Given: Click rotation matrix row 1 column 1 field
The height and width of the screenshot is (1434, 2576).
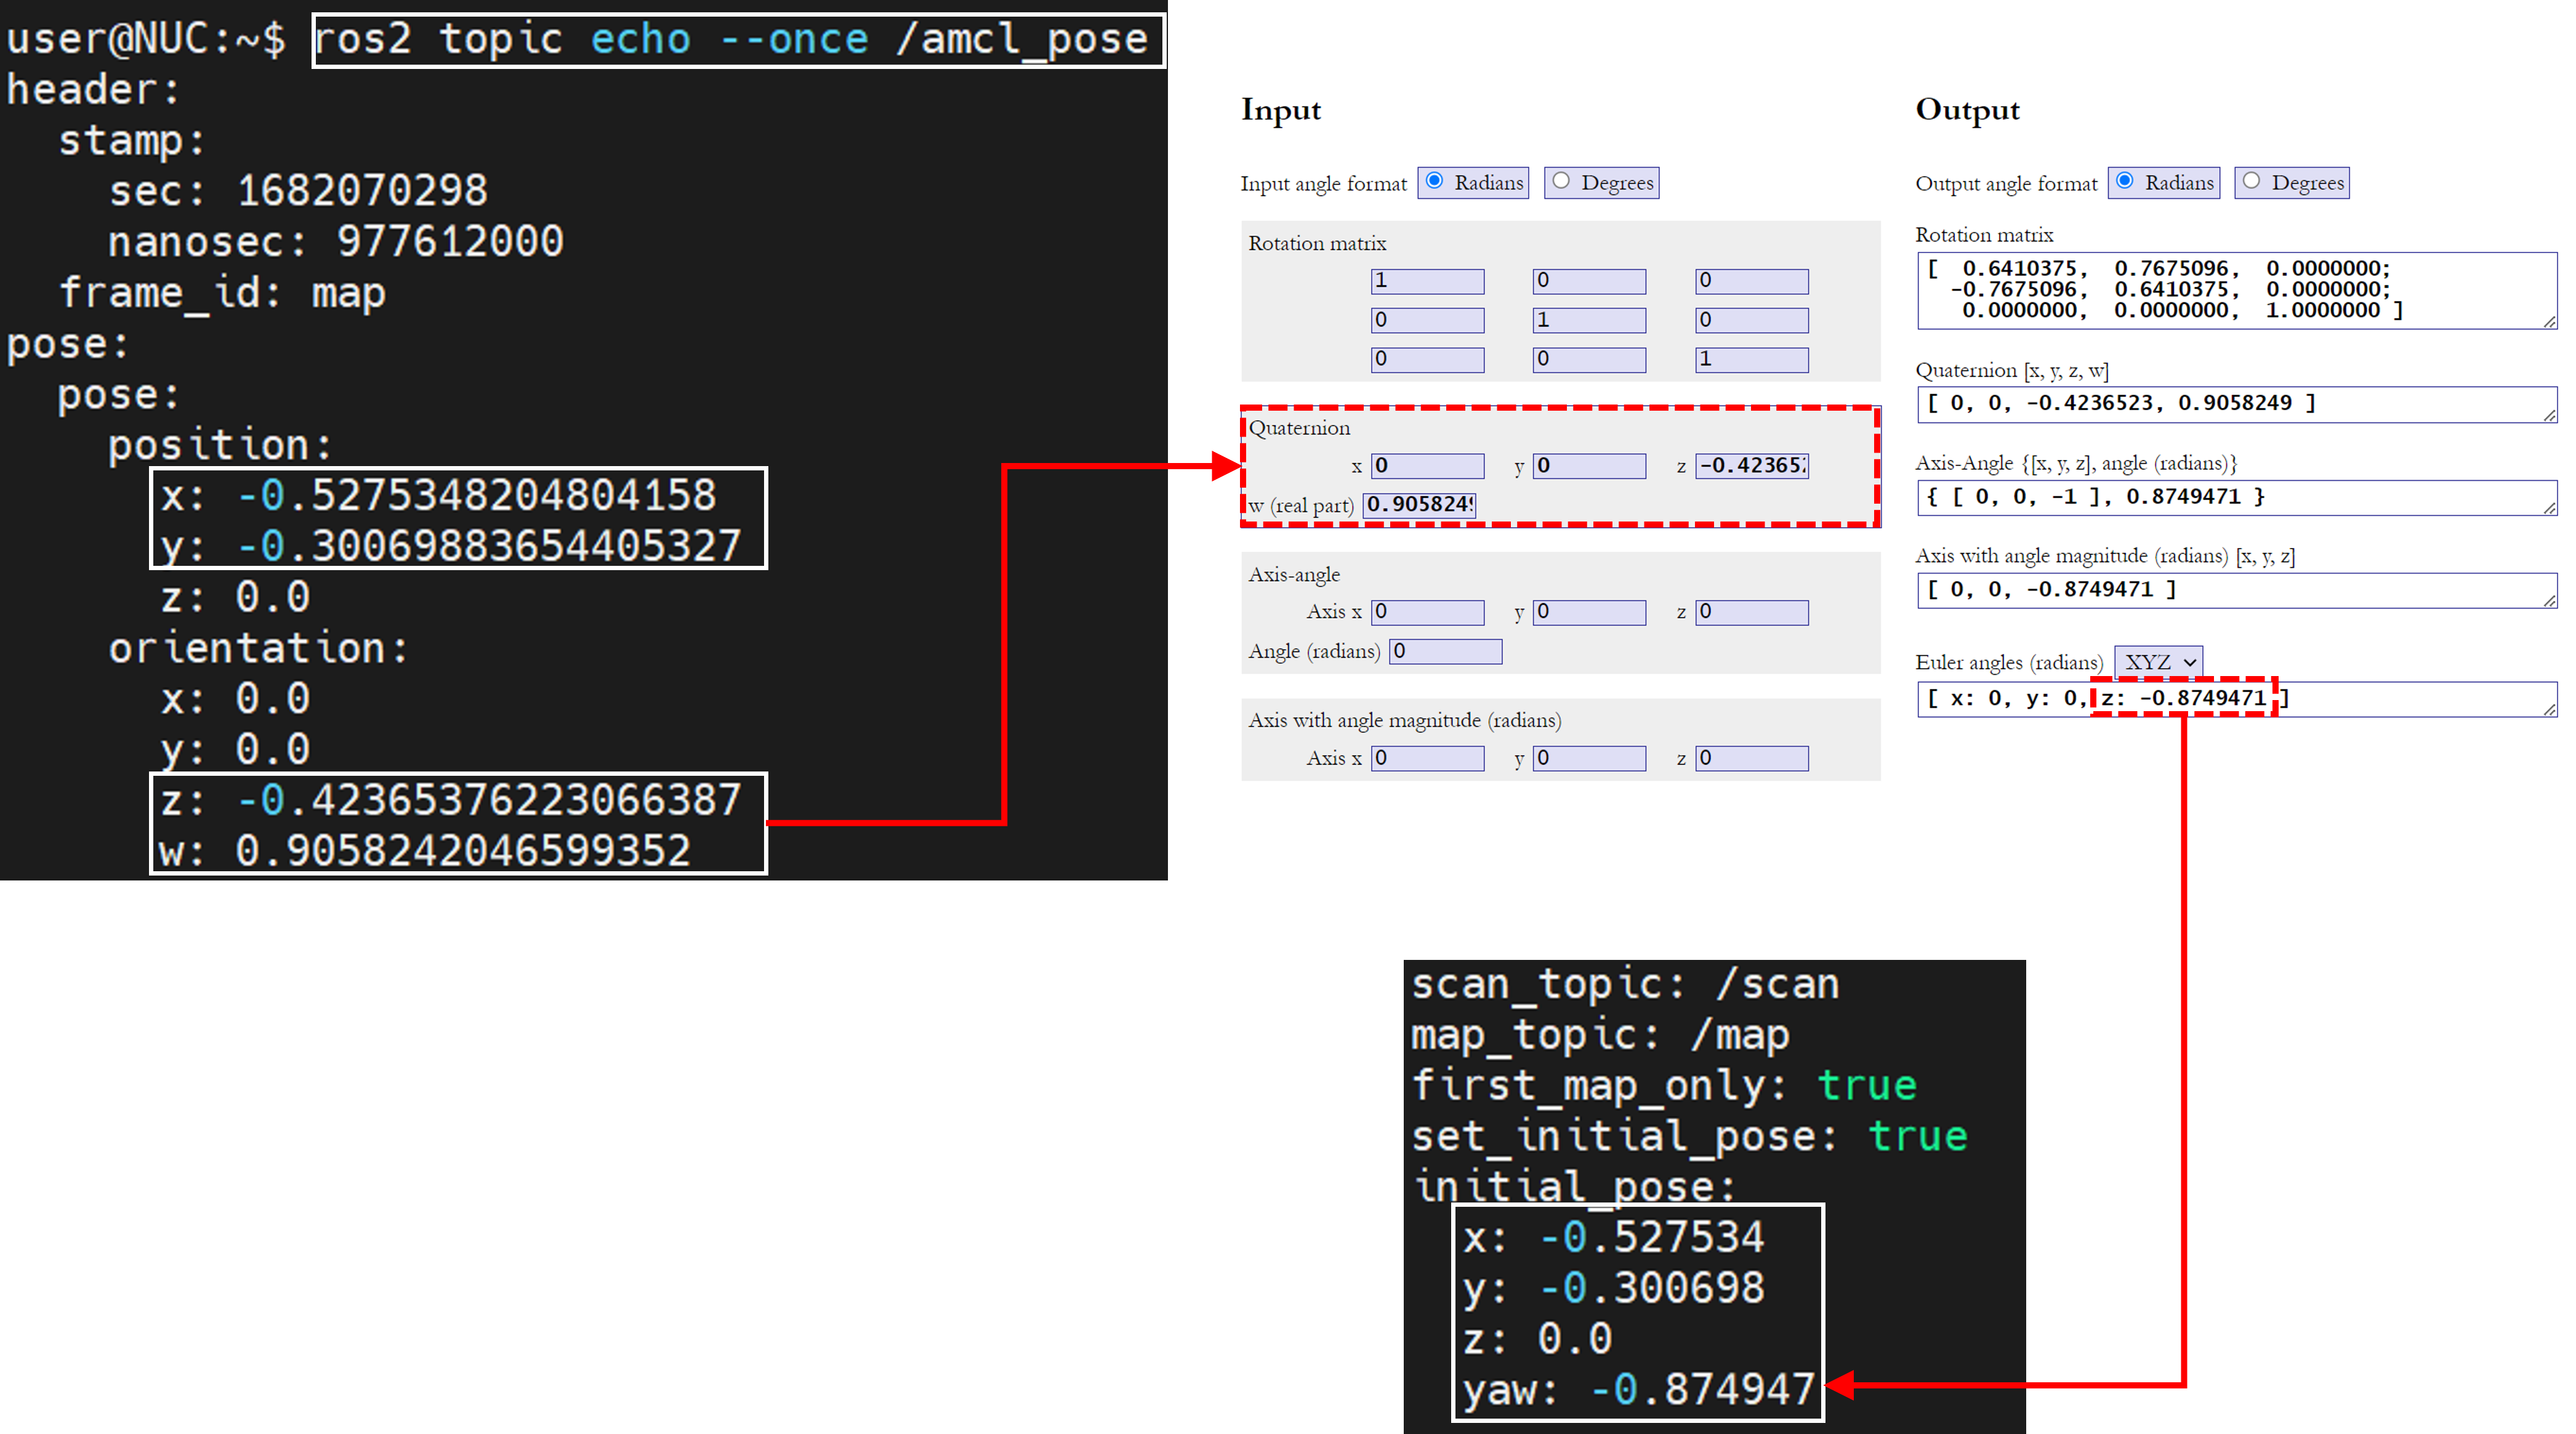Looking at the screenshot, I should [1427, 281].
